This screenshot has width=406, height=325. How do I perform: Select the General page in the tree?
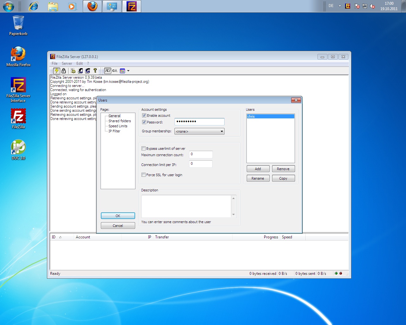click(x=115, y=116)
